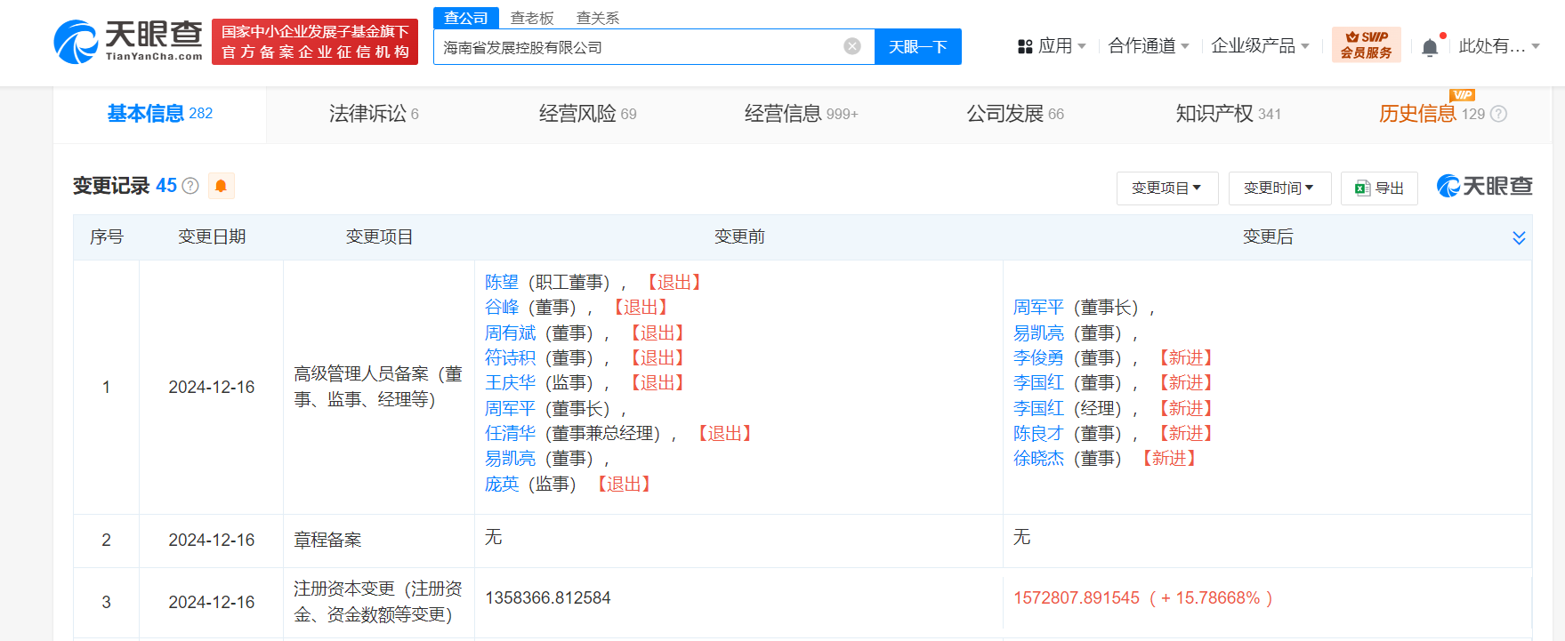Open 易凯亮 link in 变更前 column
The width and height of the screenshot is (1565, 641).
point(511,458)
